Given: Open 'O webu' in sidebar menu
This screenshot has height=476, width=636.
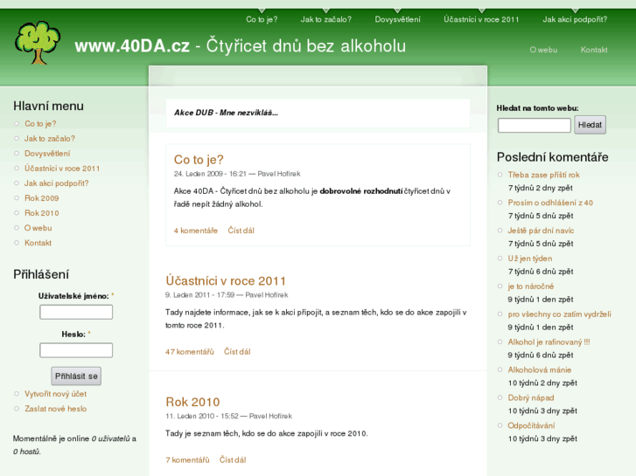Looking at the screenshot, I should coord(38,228).
